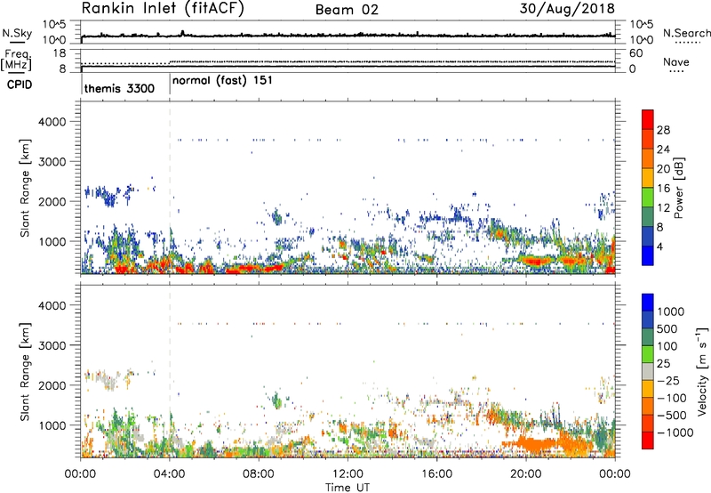
Task: Click the date '30/Aug/2018'
Action: pyautogui.click(x=567, y=9)
